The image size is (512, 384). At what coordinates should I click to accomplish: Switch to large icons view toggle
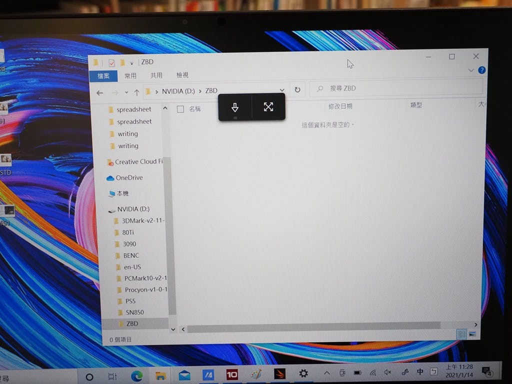(472, 334)
